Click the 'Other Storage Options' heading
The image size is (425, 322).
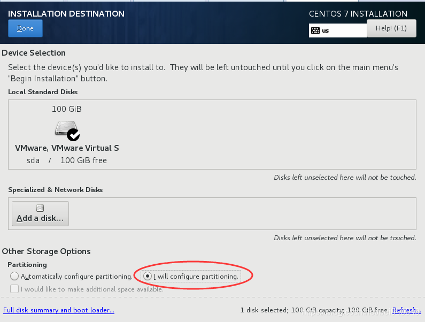pos(46,251)
